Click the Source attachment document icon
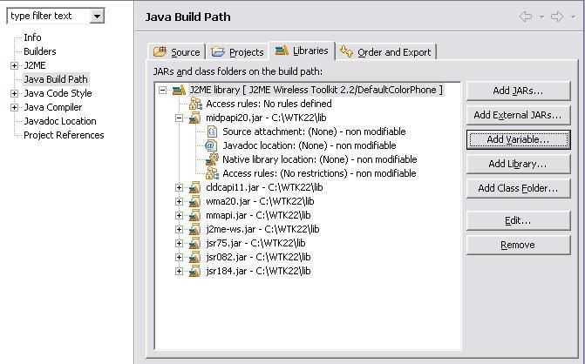Viewport: 585px width, 364px height. (212, 131)
